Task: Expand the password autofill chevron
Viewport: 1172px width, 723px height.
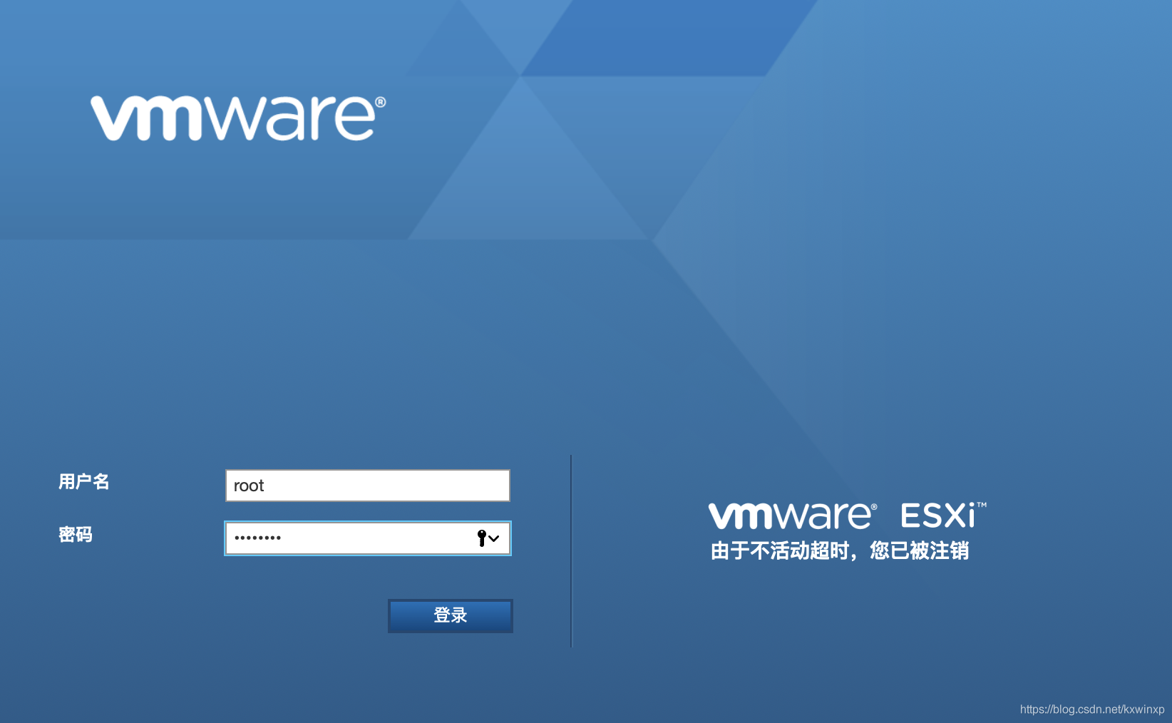Action: [x=494, y=539]
